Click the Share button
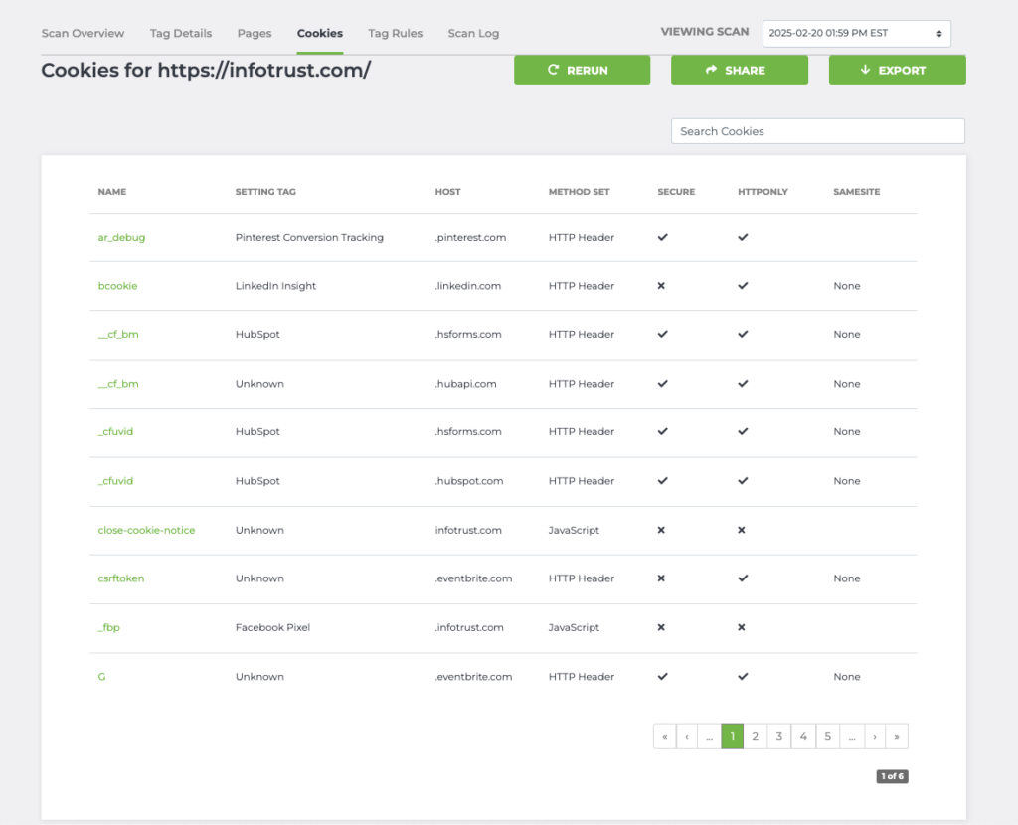Image resolution: width=1018 pixels, height=825 pixels. 739,71
